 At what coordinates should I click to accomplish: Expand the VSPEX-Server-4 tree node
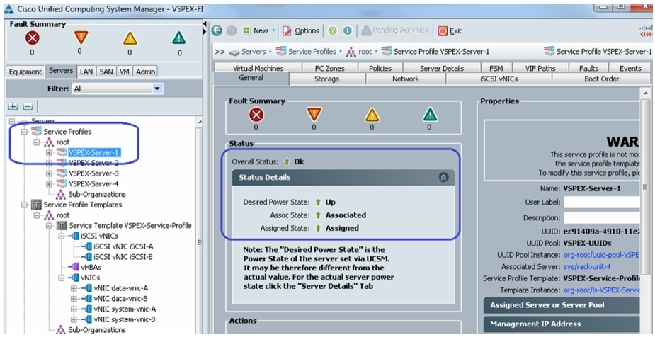coord(49,183)
